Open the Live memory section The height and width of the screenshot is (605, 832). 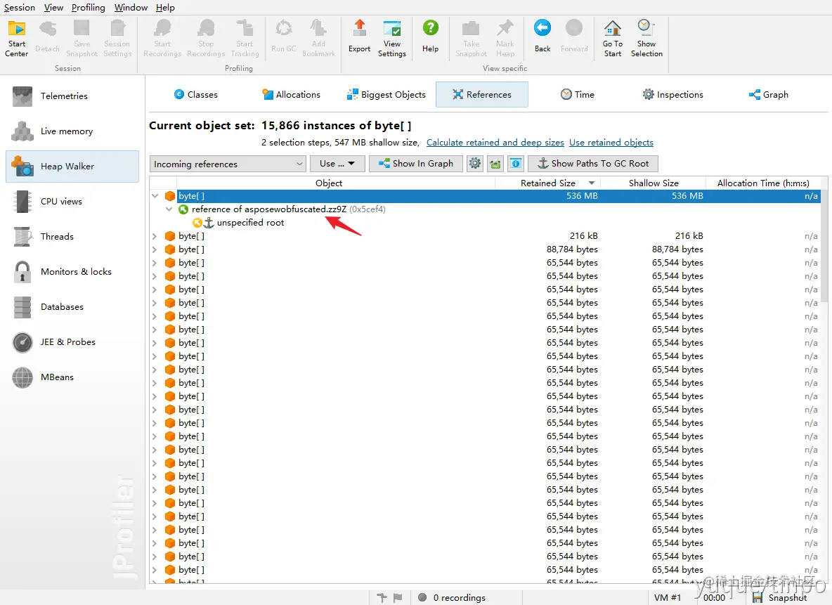(x=72, y=131)
